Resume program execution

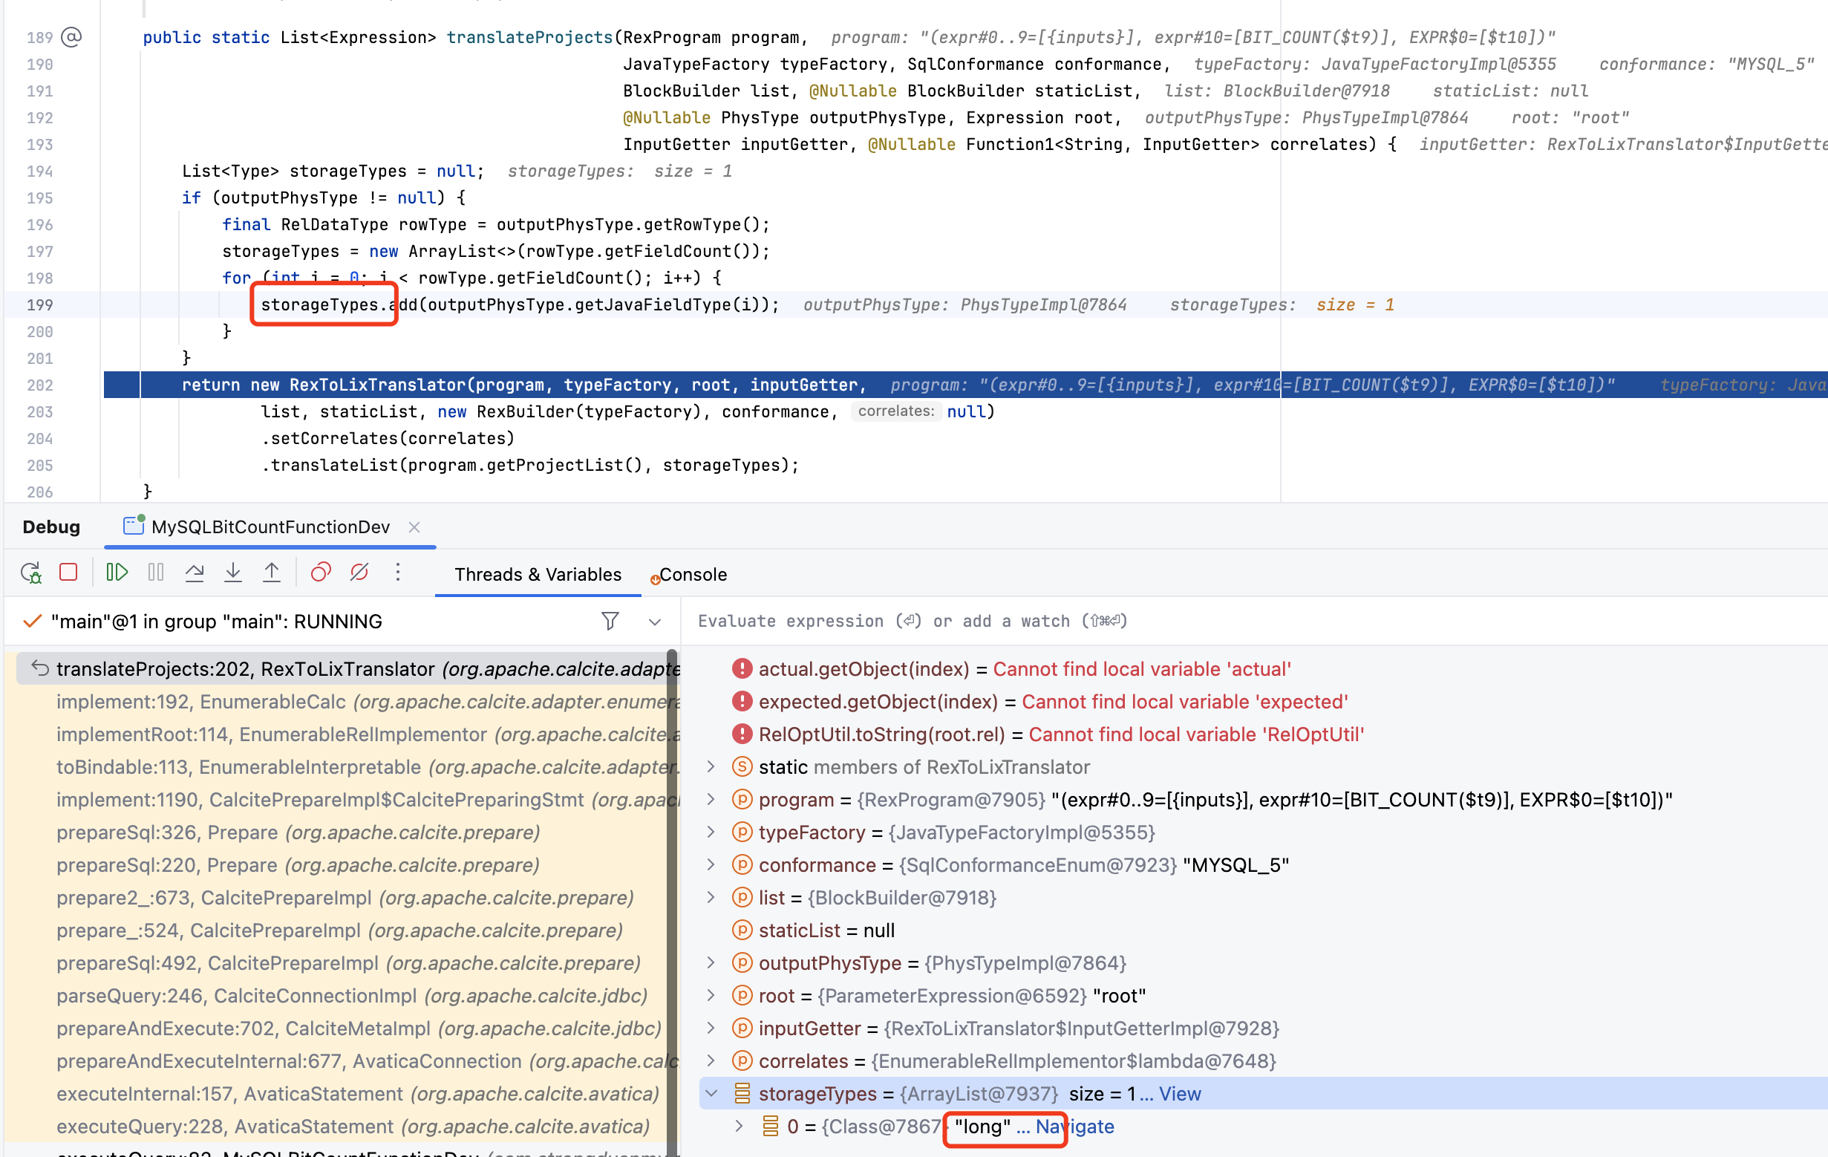click(x=117, y=573)
